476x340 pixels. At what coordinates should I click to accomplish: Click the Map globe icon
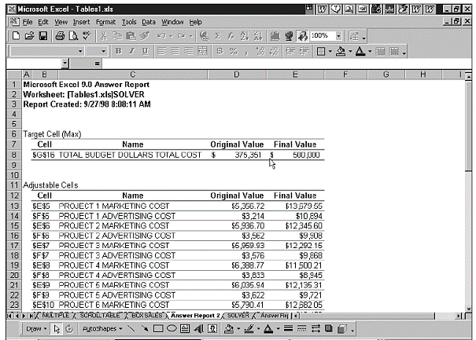click(289, 36)
